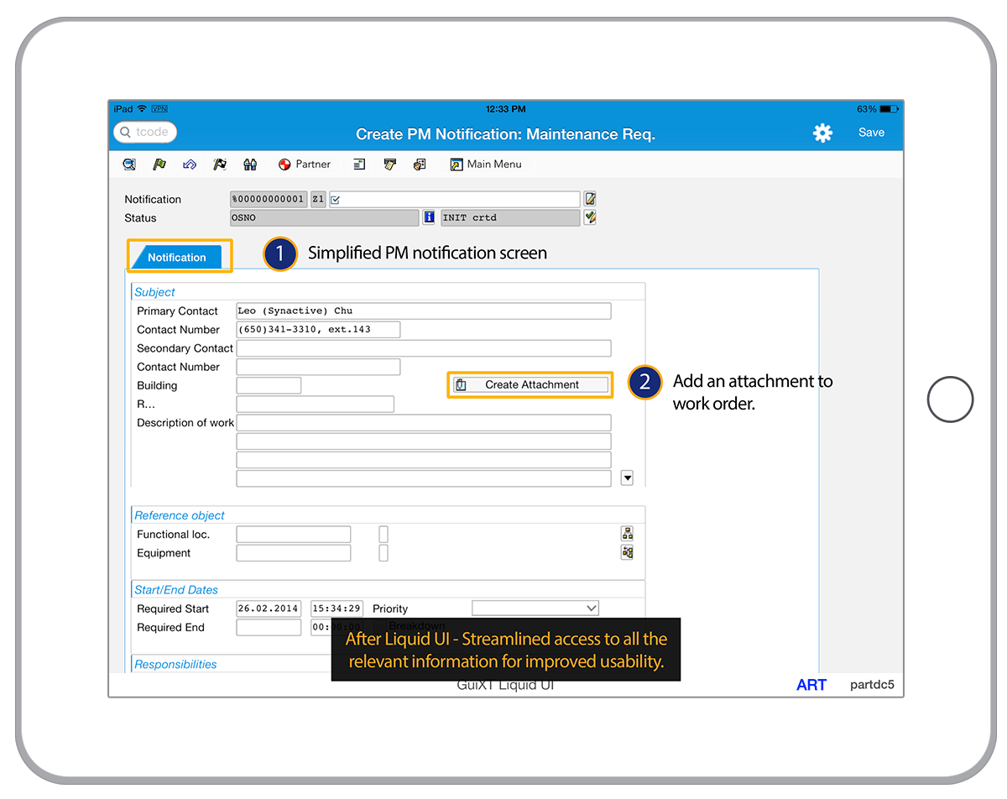Click the Building input field
Image resolution: width=1007 pixels, height=799 pixels.
click(269, 385)
